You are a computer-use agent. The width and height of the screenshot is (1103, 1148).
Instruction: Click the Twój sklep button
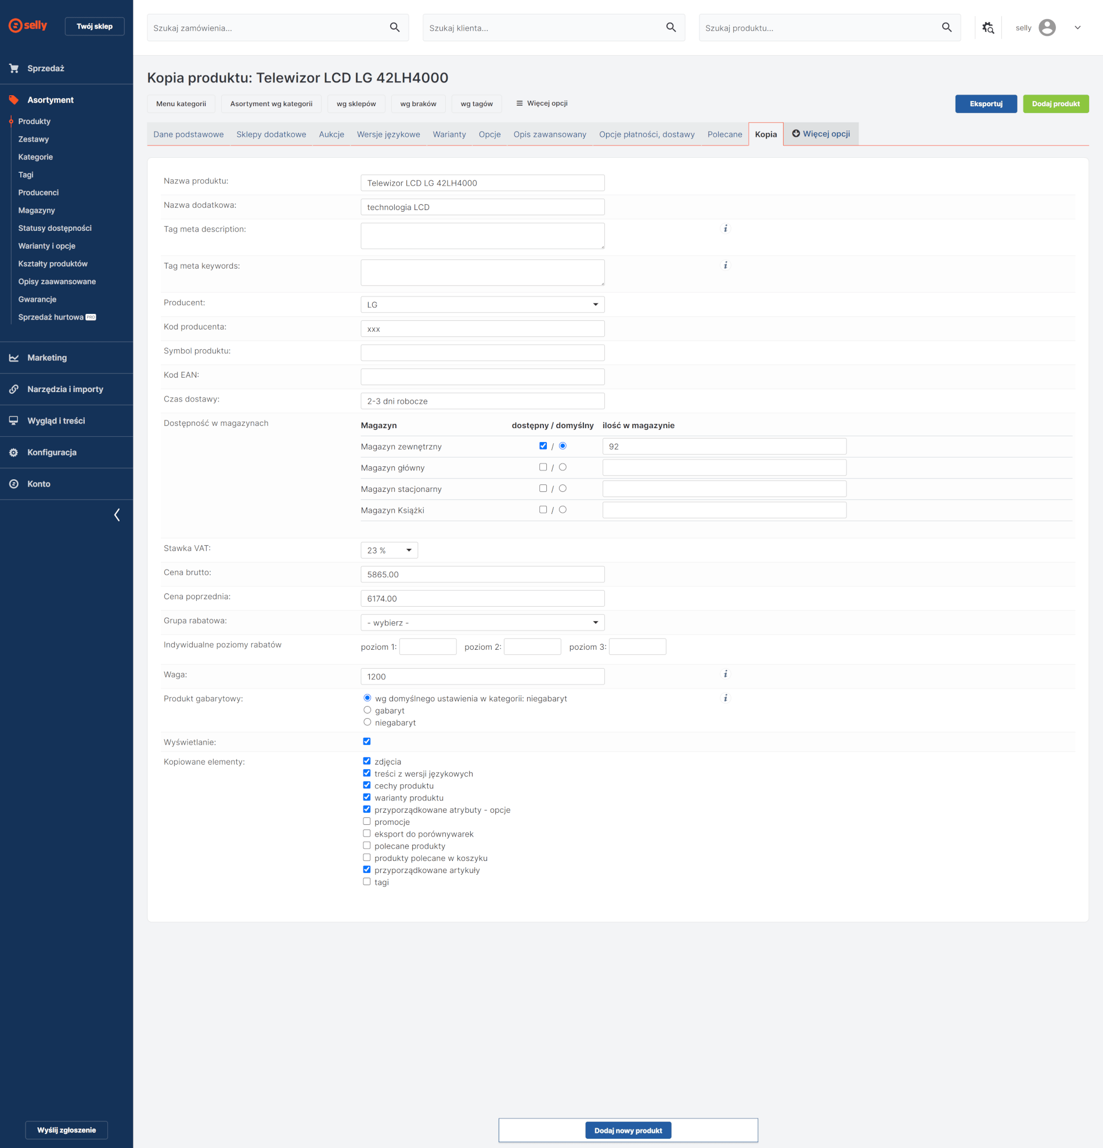95,26
